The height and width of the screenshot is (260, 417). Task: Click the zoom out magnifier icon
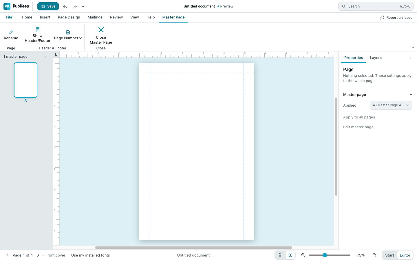click(x=303, y=255)
